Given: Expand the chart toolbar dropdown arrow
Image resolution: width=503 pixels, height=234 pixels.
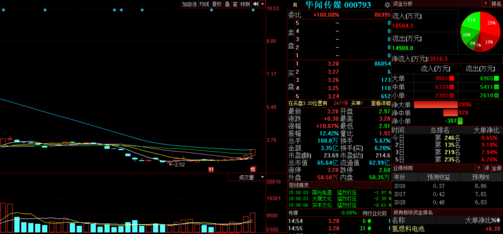Looking at the screenshot, I should (x=263, y=4).
